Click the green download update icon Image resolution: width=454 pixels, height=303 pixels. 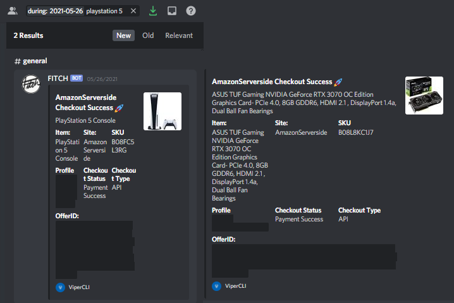click(153, 11)
